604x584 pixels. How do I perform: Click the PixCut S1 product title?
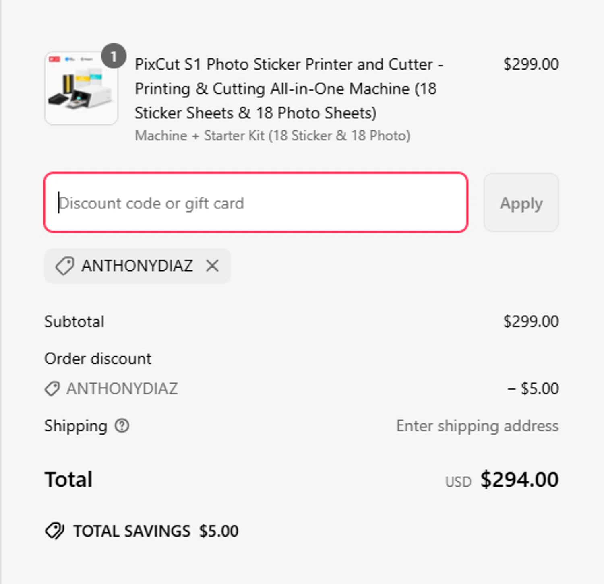point(289,89)
